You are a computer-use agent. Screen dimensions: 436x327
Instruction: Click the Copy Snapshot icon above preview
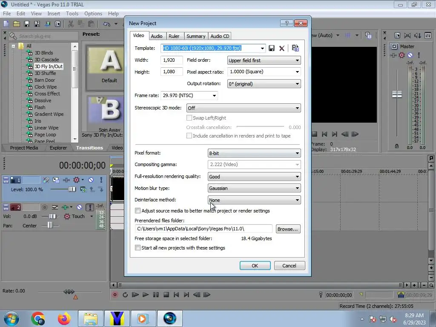point(368,35)
